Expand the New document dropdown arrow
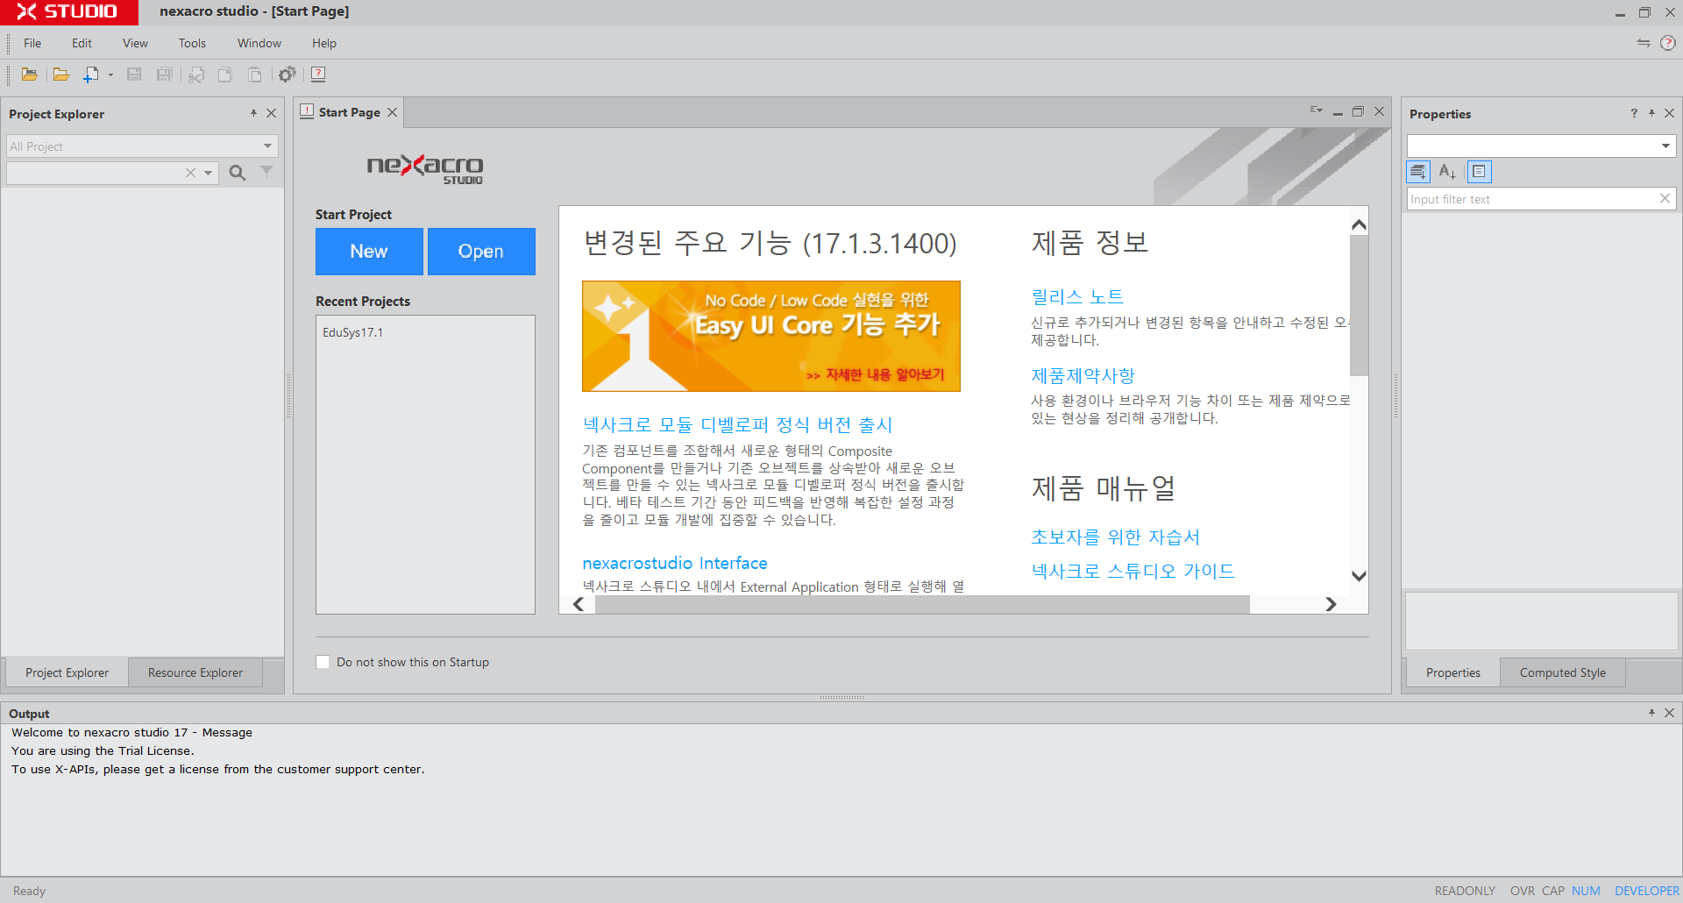 click(110, 75)
